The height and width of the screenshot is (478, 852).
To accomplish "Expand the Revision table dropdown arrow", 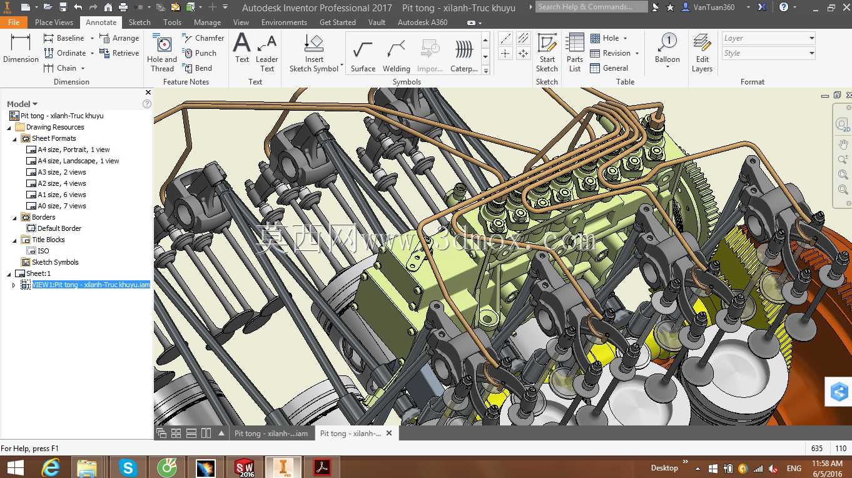I will pos(637,53).
